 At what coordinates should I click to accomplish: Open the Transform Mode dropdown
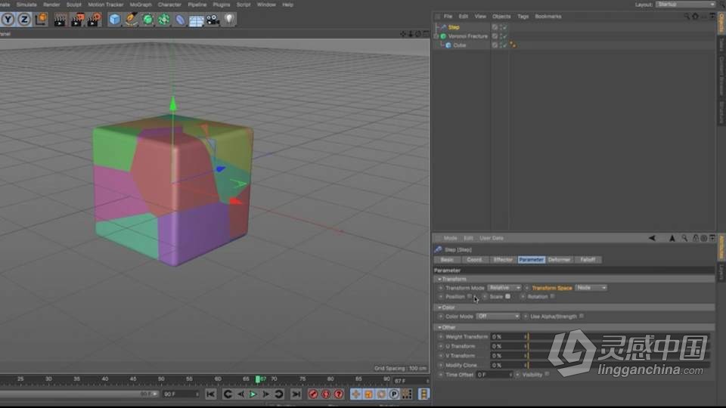(504, 288)
